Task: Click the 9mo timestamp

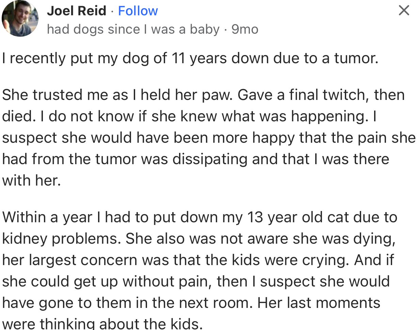Action: click(245, 29)
